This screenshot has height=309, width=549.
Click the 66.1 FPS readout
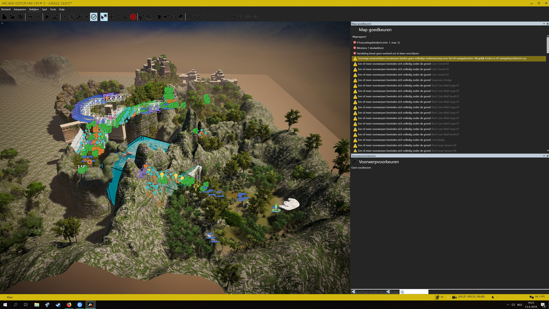coord(540,297)
